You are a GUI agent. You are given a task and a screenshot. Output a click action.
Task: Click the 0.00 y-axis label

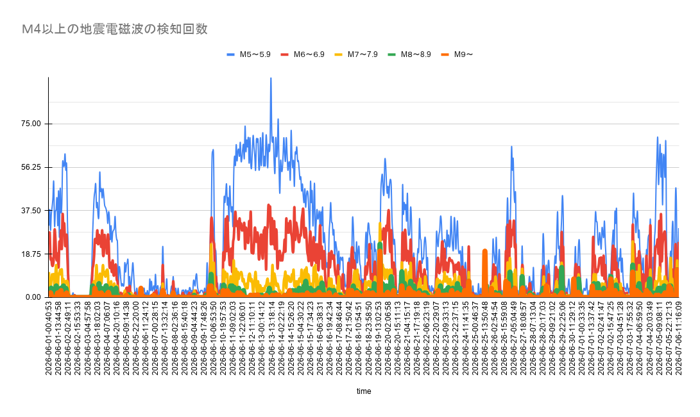(33, 298)
